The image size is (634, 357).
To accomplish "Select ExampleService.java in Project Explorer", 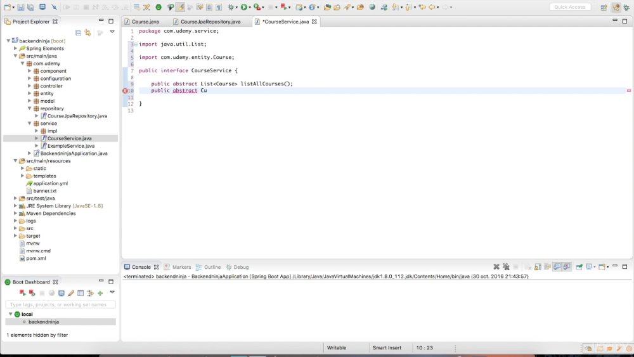I will pos(71,146).
